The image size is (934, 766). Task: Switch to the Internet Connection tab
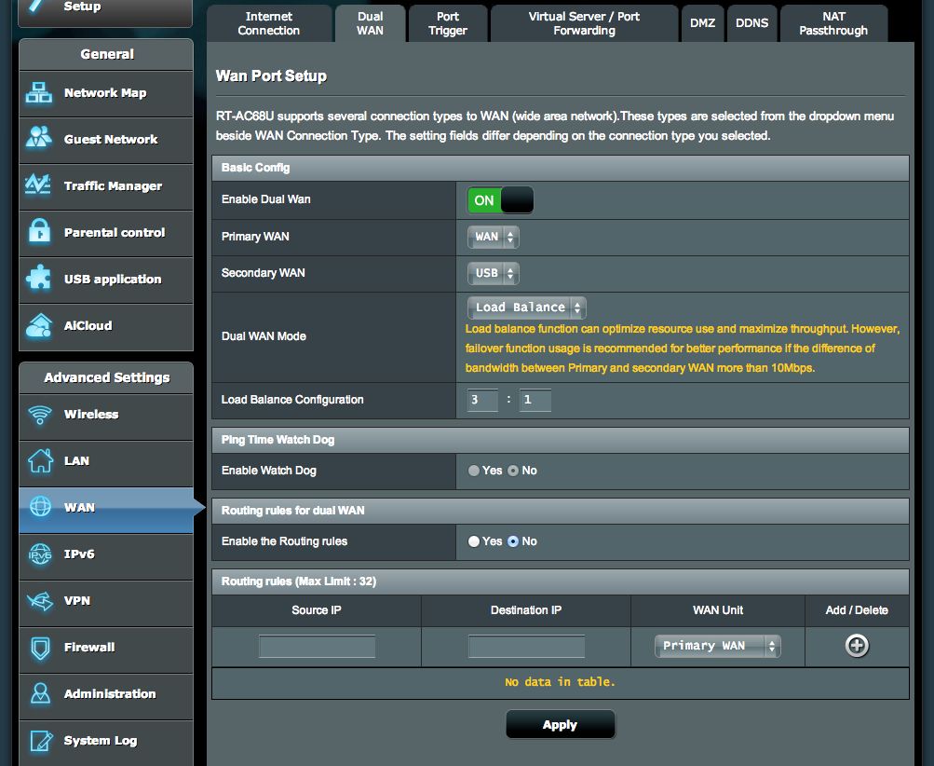[x=268, y=23]
